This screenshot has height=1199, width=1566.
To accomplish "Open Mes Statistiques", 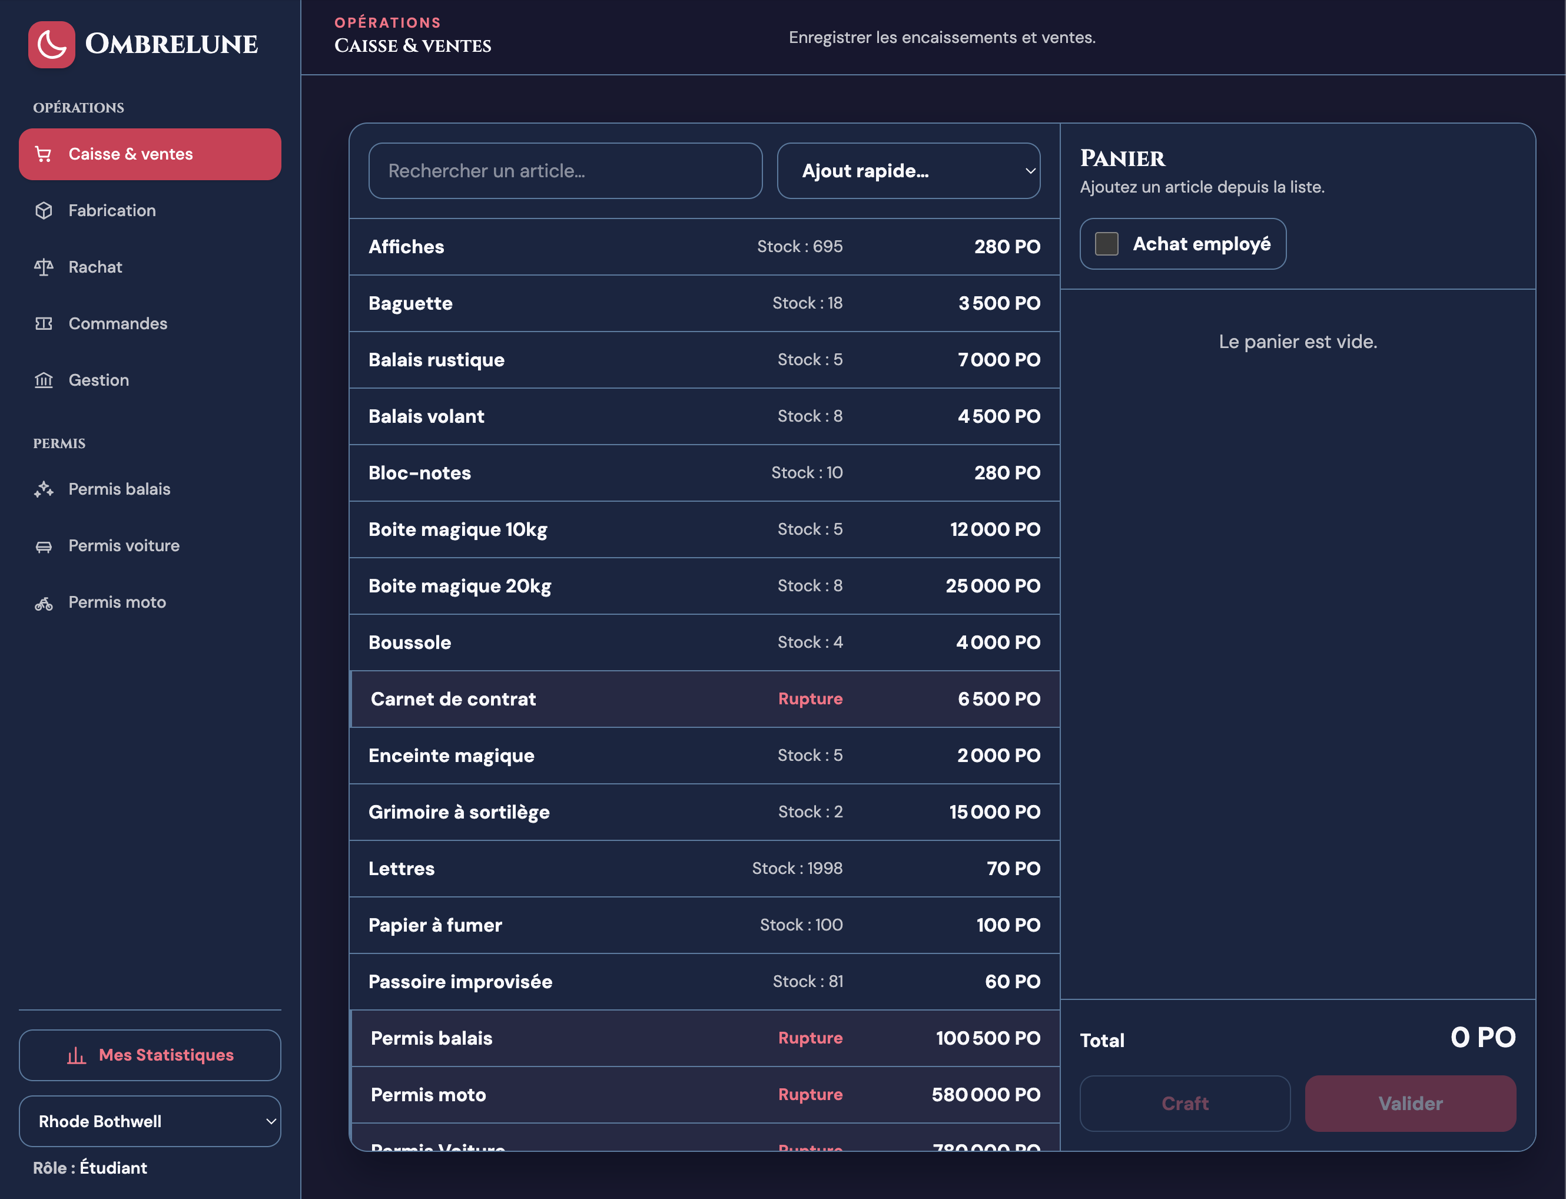I will pyautogui.click(x=150, y=1055).
